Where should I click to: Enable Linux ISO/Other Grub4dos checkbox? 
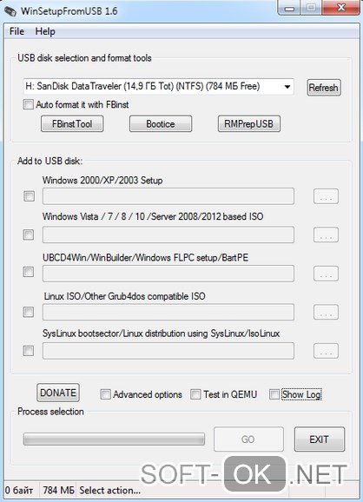click(29, 312)
